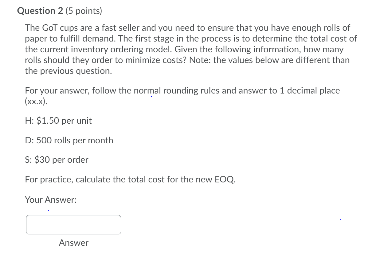Click inside the answer input field

pyautogui.click(x=73, y=225)
